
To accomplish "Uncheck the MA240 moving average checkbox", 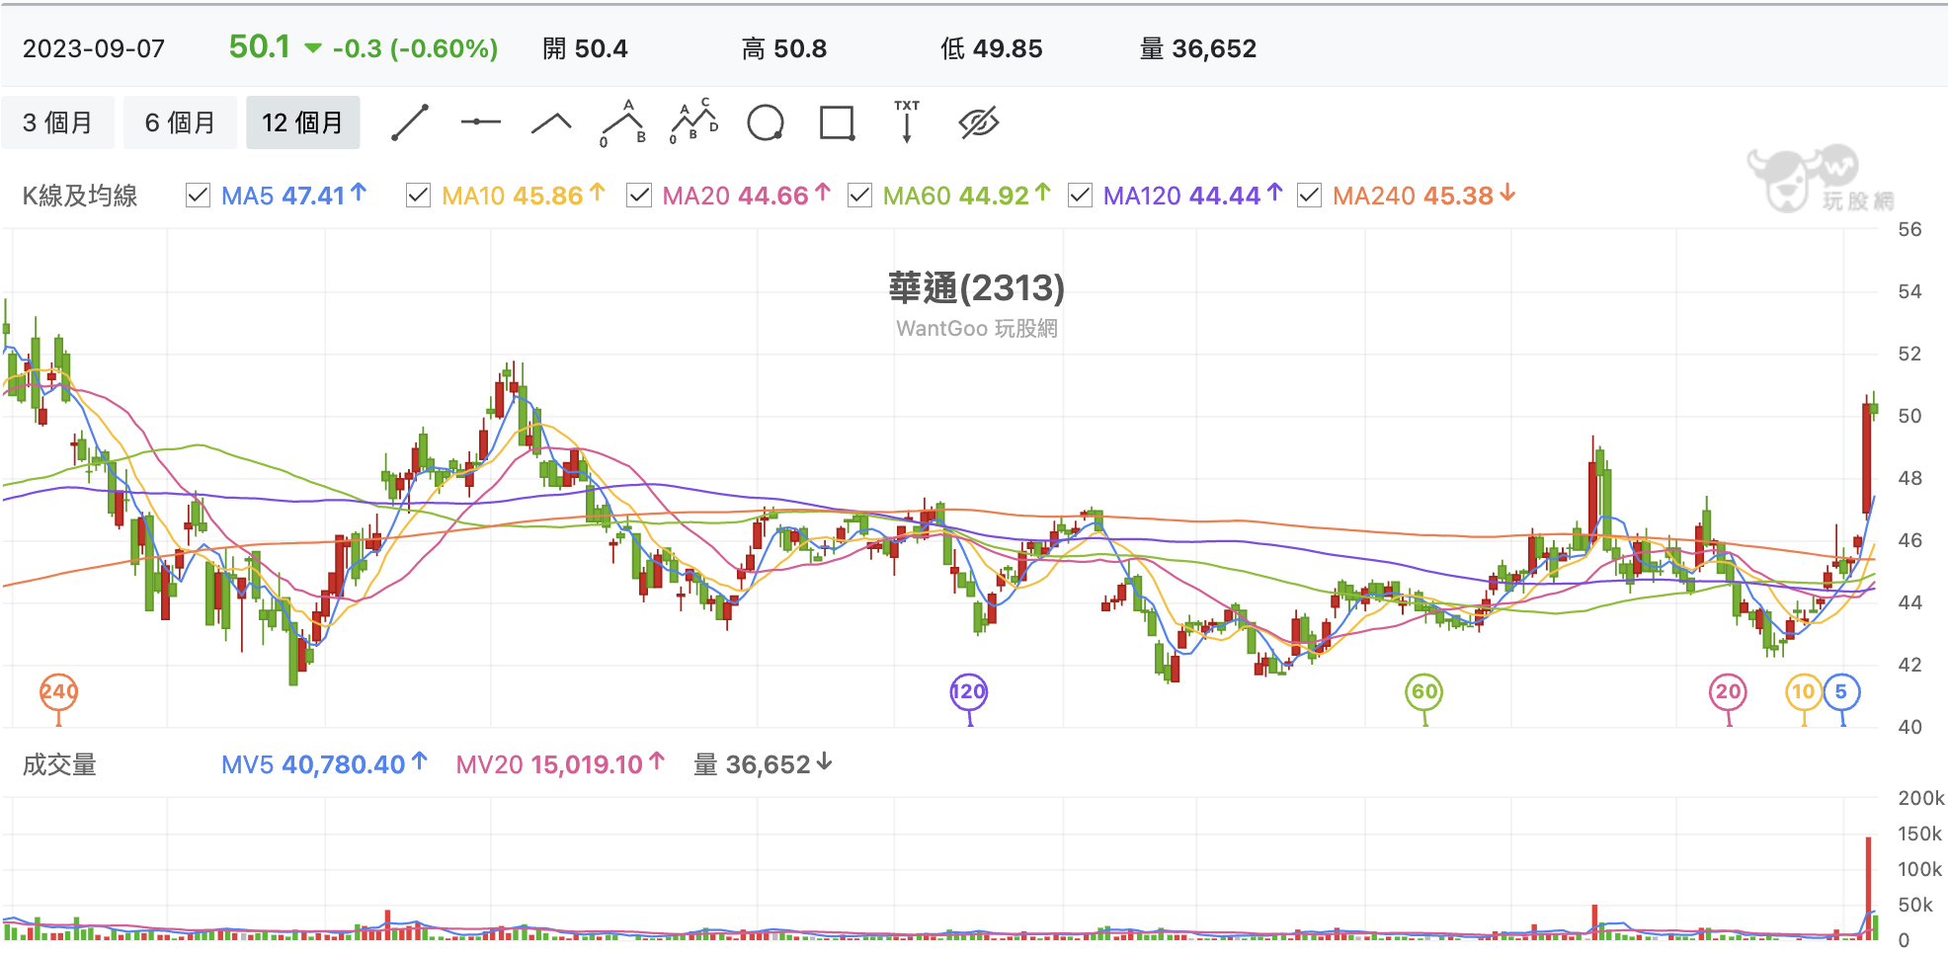I will pos(1309,196).
